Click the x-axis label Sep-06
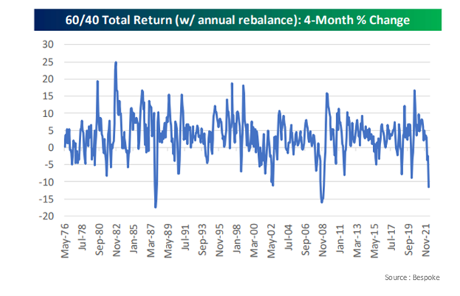Viewport: 460px width, 296px height. click(305, 240)
